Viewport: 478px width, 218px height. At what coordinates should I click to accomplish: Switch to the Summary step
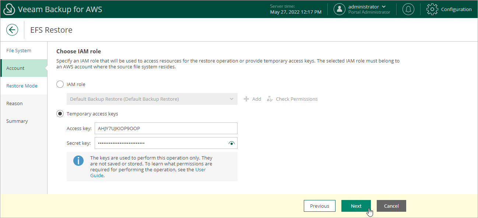[x=17, y=121]
